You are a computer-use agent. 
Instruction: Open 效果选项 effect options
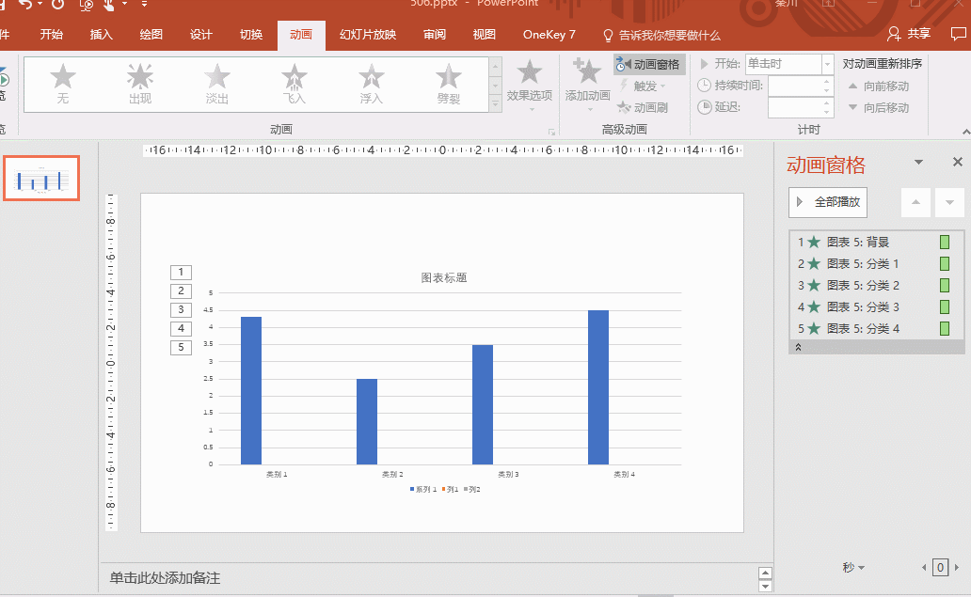pos(530,83)
